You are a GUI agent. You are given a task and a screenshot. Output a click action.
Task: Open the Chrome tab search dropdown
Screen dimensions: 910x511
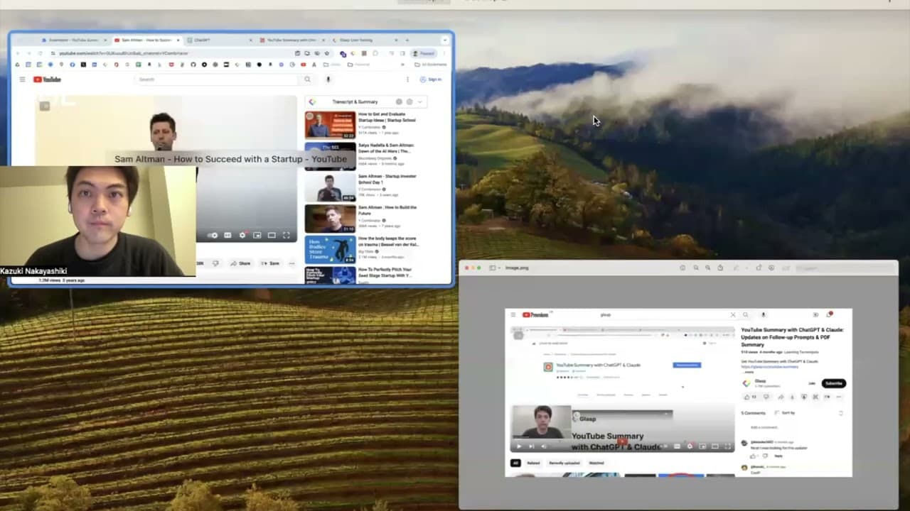(445, 40)
